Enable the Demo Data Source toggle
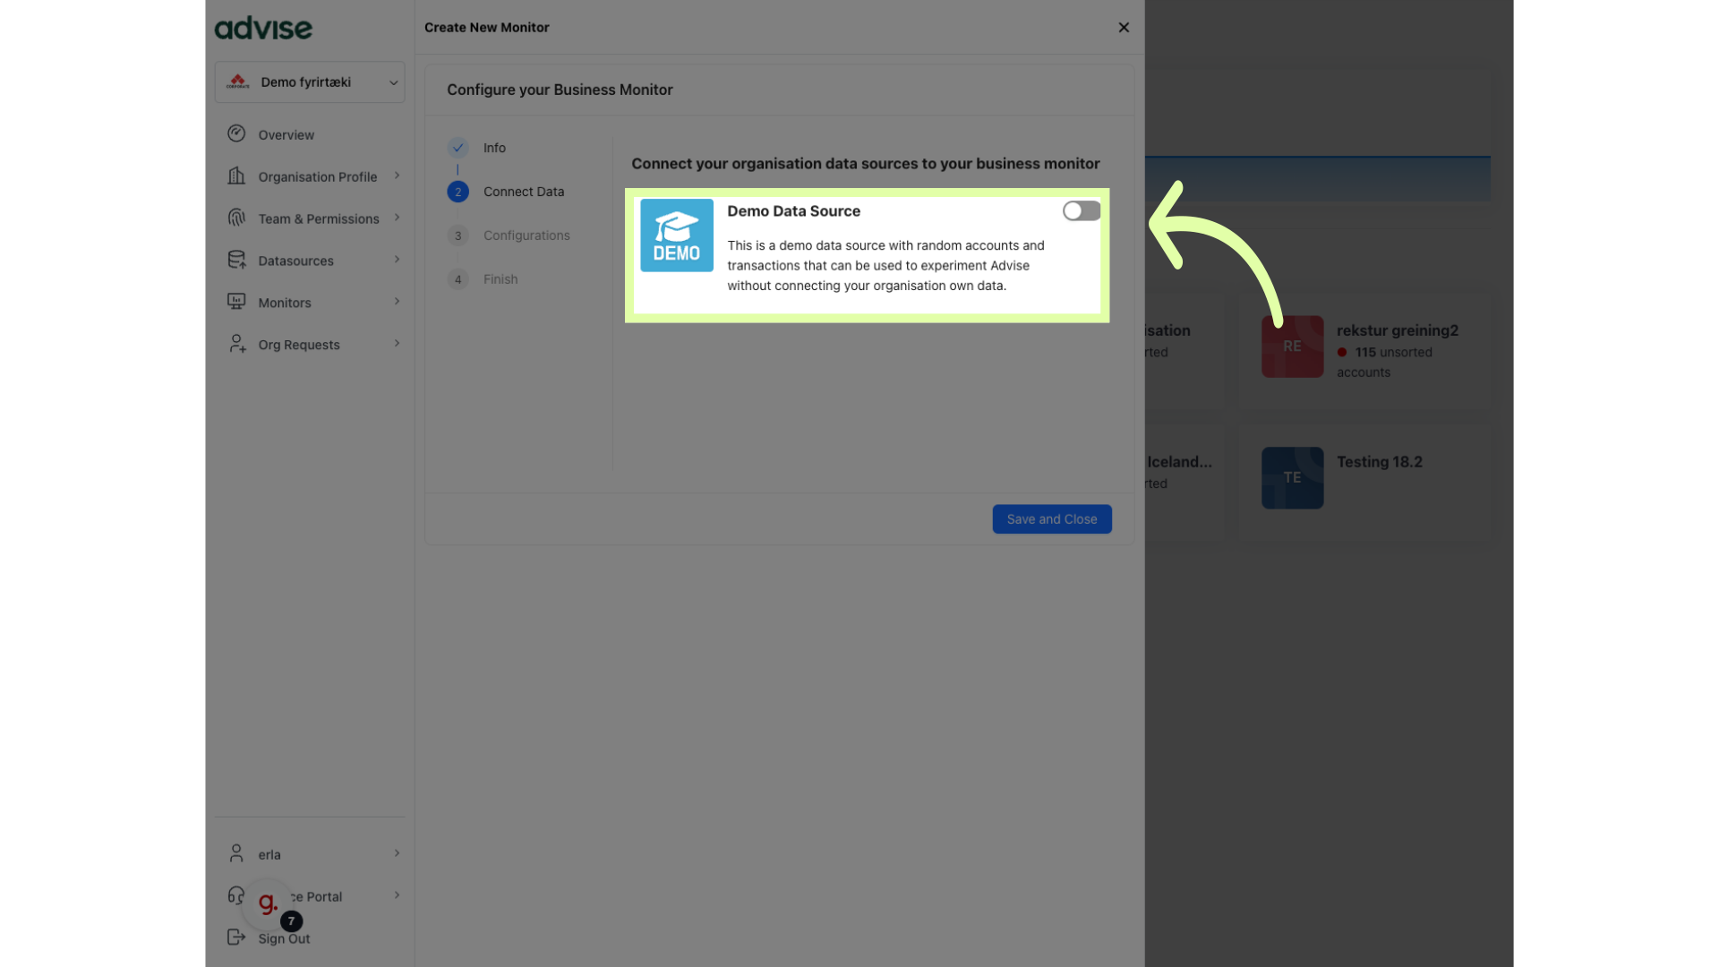This screenshot has width=1719, height=967. click(x=1081, y=210)
